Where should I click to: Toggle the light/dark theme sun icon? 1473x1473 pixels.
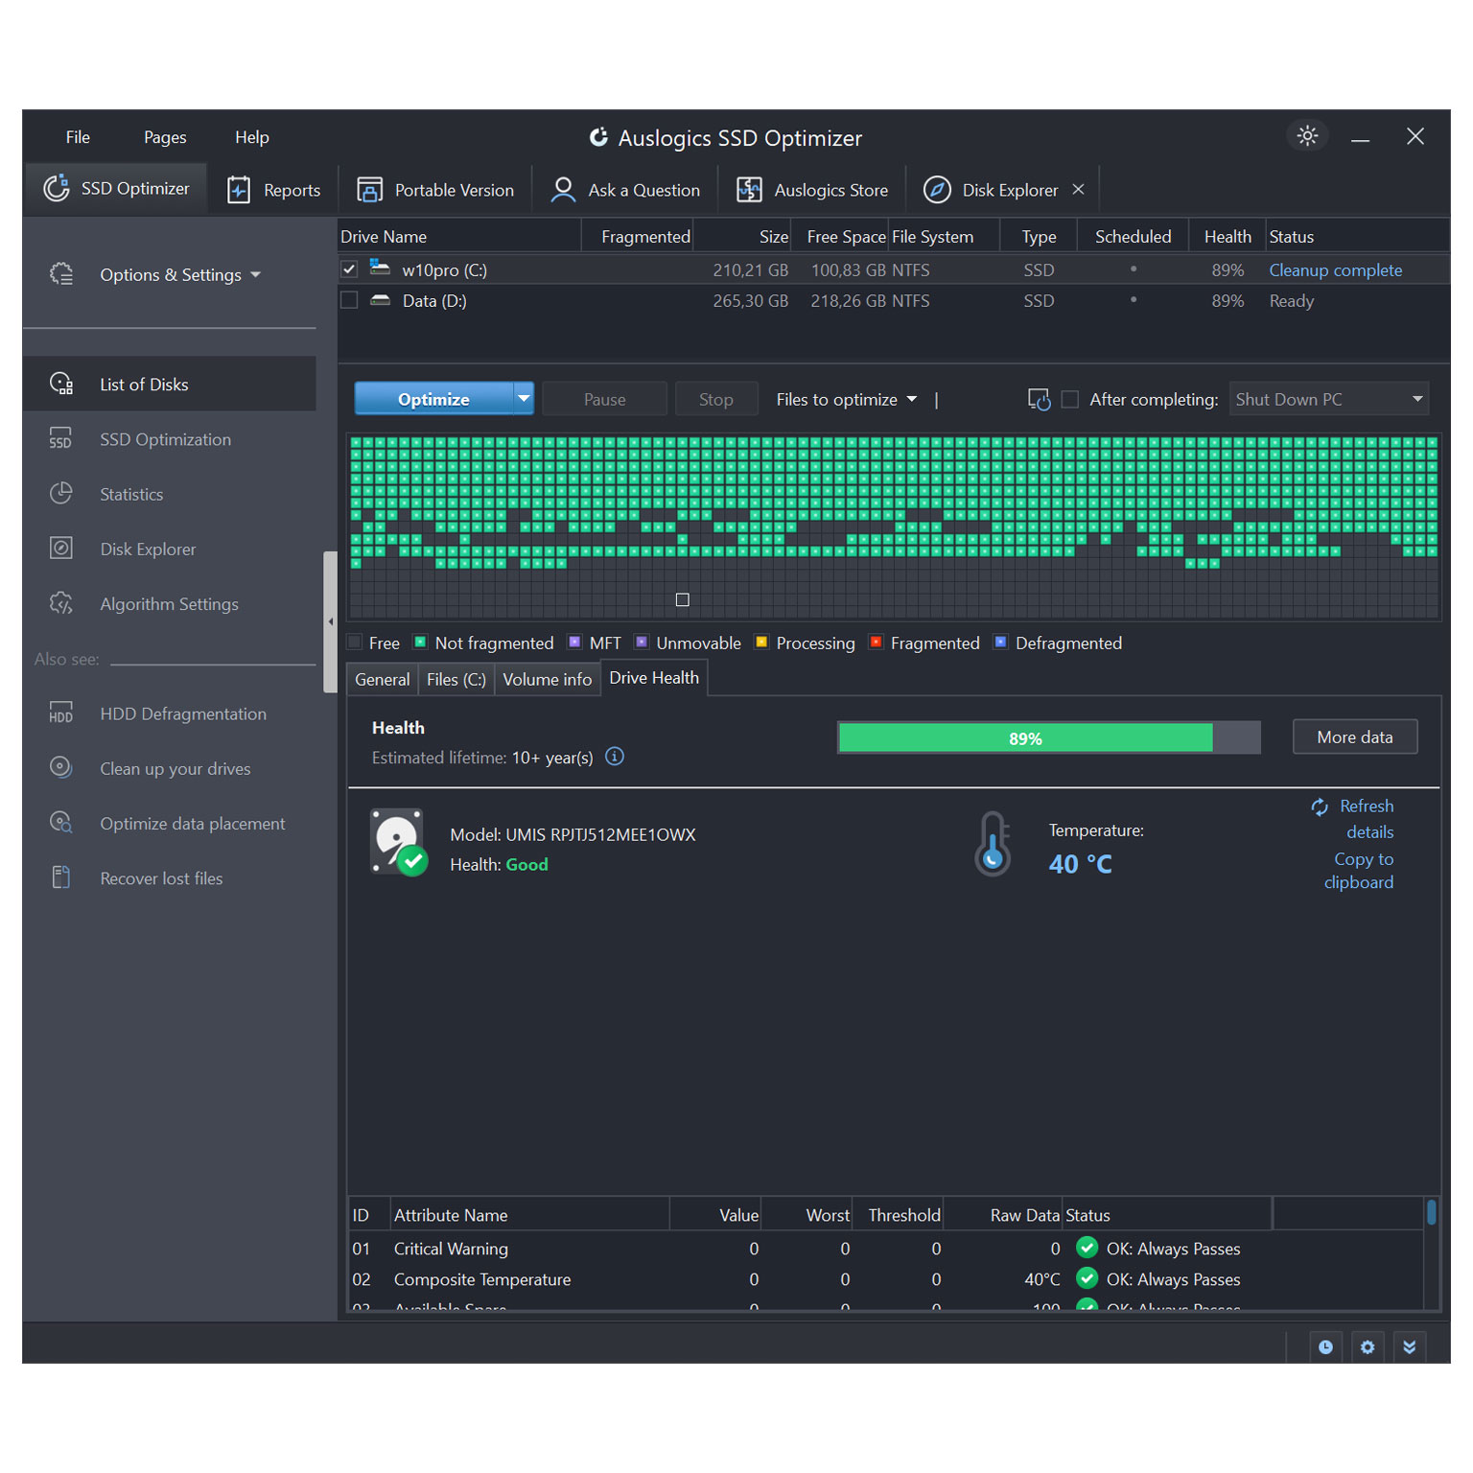(1307, 136)
